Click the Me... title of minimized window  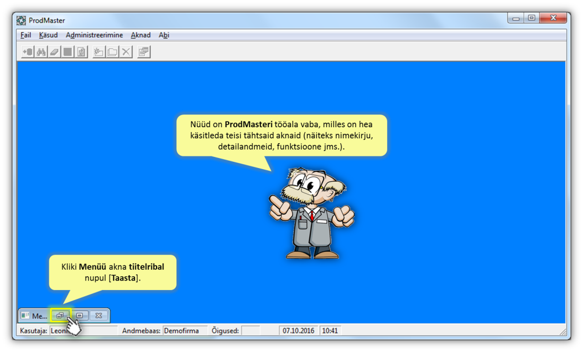[x=39, y=316]
